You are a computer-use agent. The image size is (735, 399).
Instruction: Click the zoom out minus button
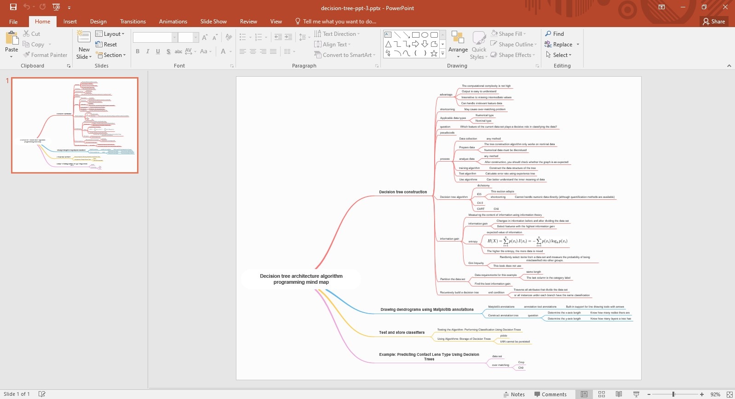click(649, 394)
